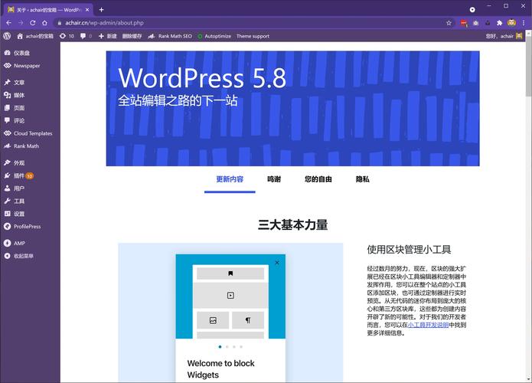
Task: Open the Extensions puzzle icon
Action: (499, 23)
